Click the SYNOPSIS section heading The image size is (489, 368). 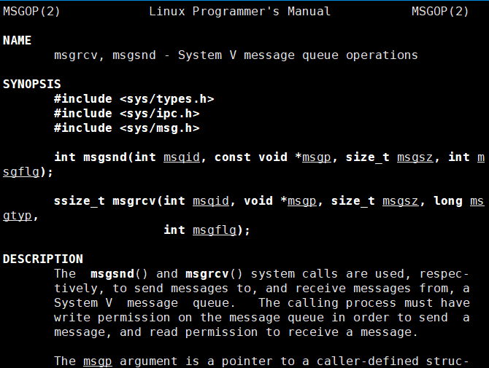tap(32, 85)
